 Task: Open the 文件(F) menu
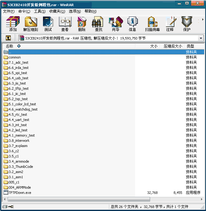pos(9,11)
